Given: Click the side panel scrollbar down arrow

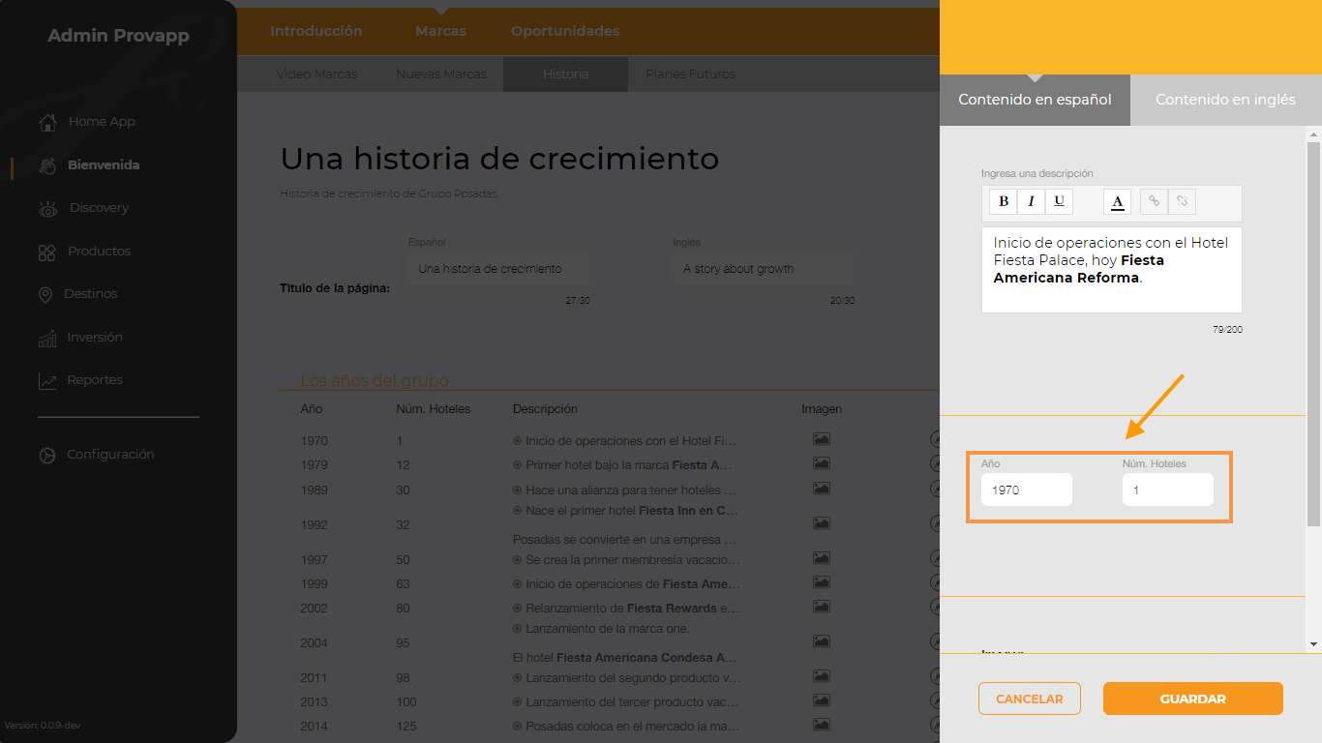Looking at the screenshot, I should click(x=1313, y=643).
